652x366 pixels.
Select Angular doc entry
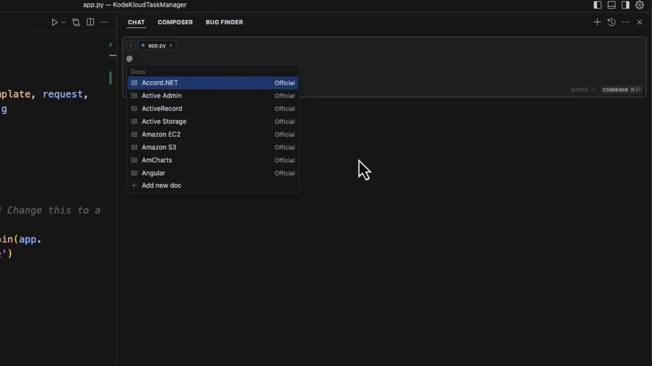pos(213,173)
